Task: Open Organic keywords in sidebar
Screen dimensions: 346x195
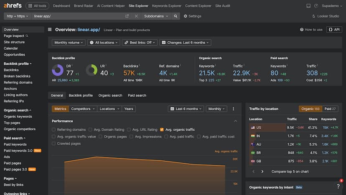Action: pos(18,116)
